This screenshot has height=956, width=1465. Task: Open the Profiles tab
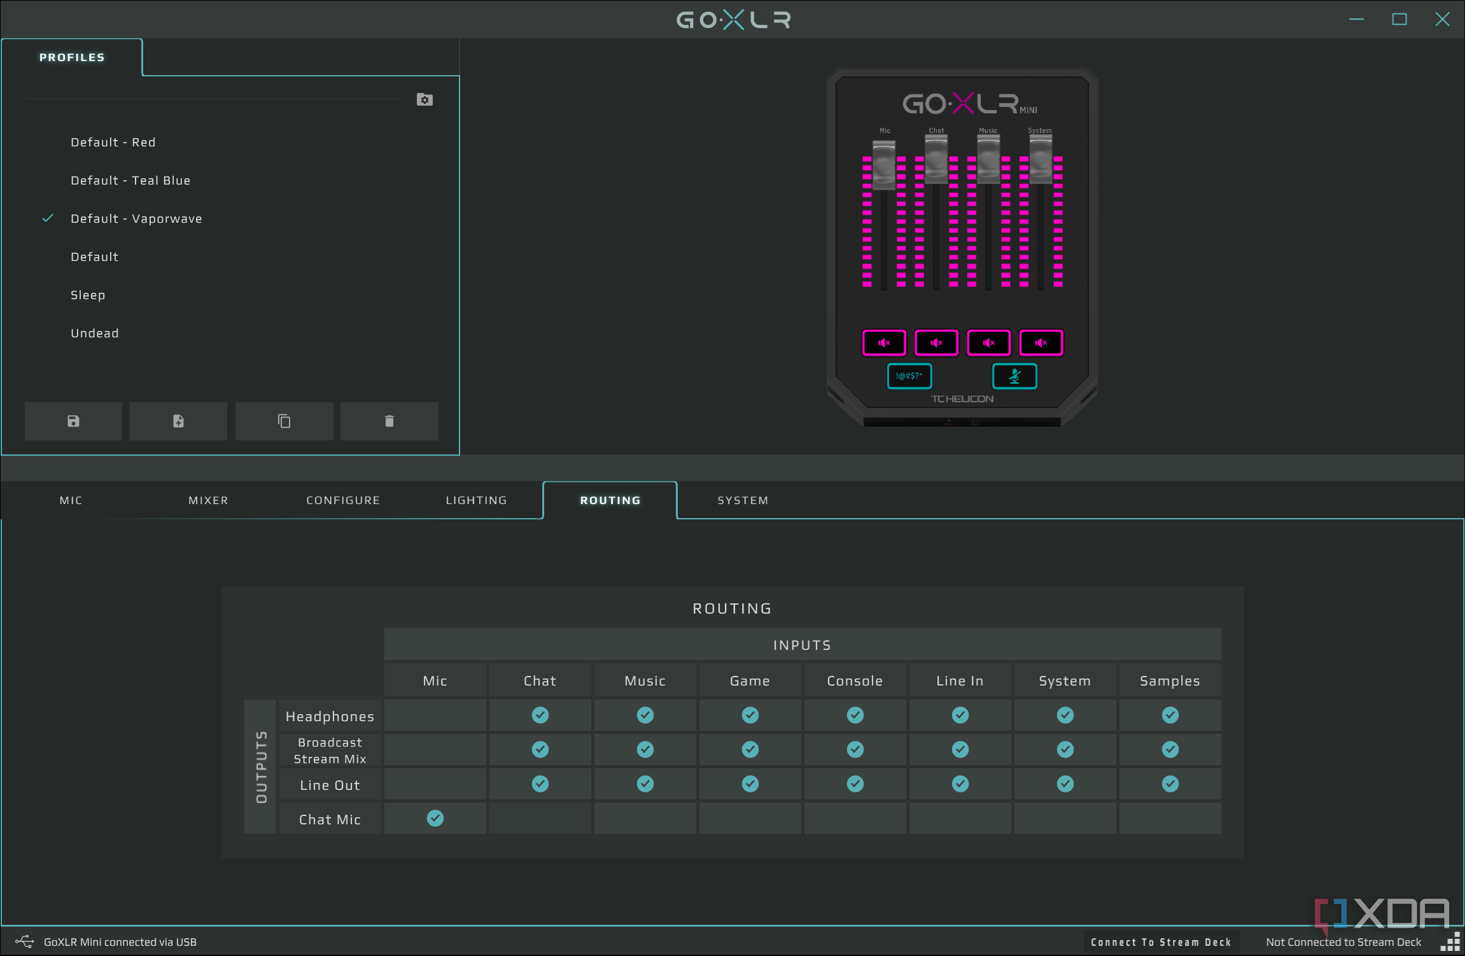coord(72,57)
